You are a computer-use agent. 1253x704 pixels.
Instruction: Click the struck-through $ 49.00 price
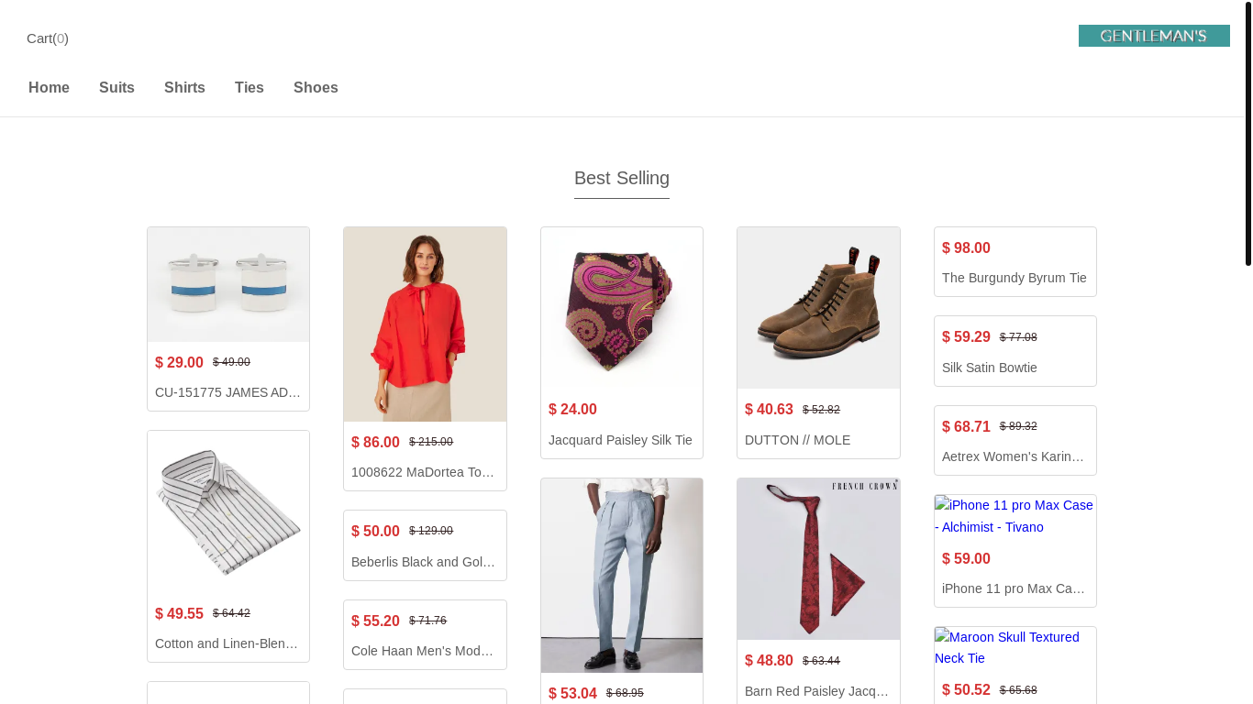point(231,362)
